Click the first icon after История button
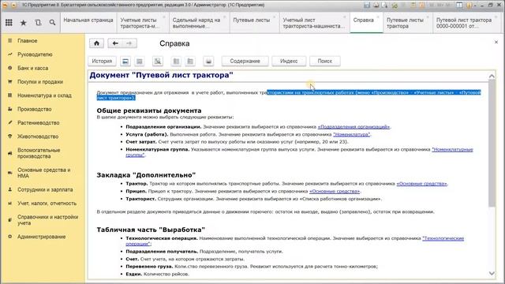Image resolution: width=505 pixels, height=284 pixels. click(x=125, y=62)
